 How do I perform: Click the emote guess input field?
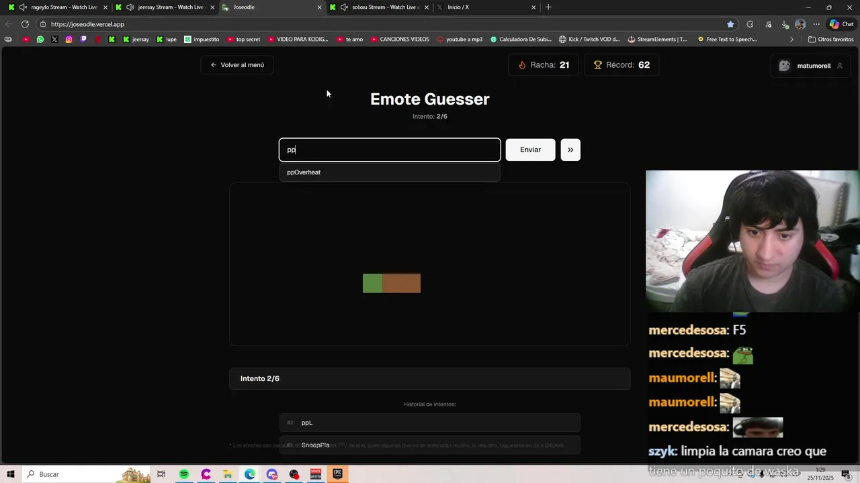click(390, 150)
